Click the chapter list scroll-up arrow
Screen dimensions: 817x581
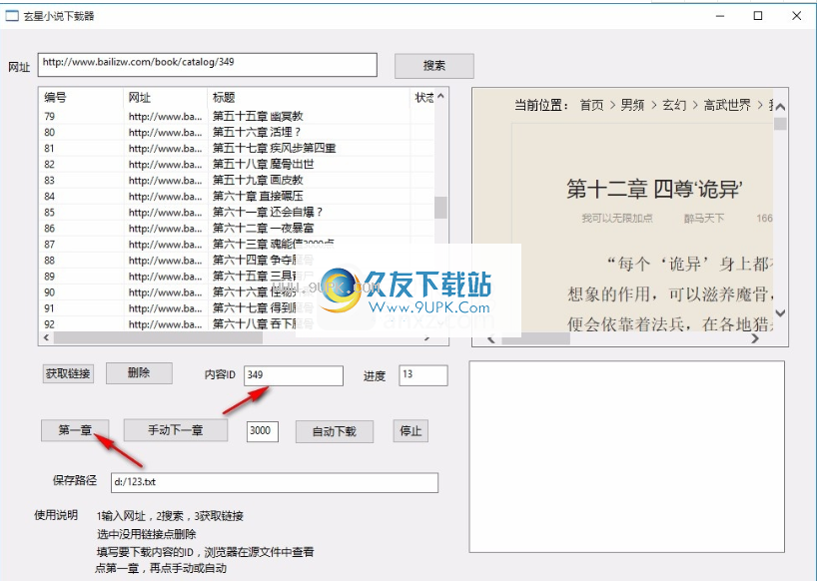point(441,96)
